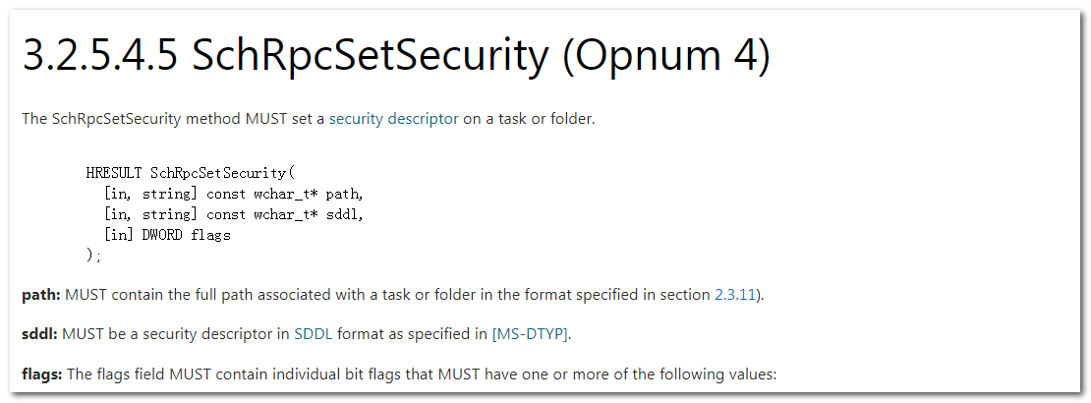Click 'format as specified in' in the sddl description
The image size is (1091, 403).
[412, 334]
